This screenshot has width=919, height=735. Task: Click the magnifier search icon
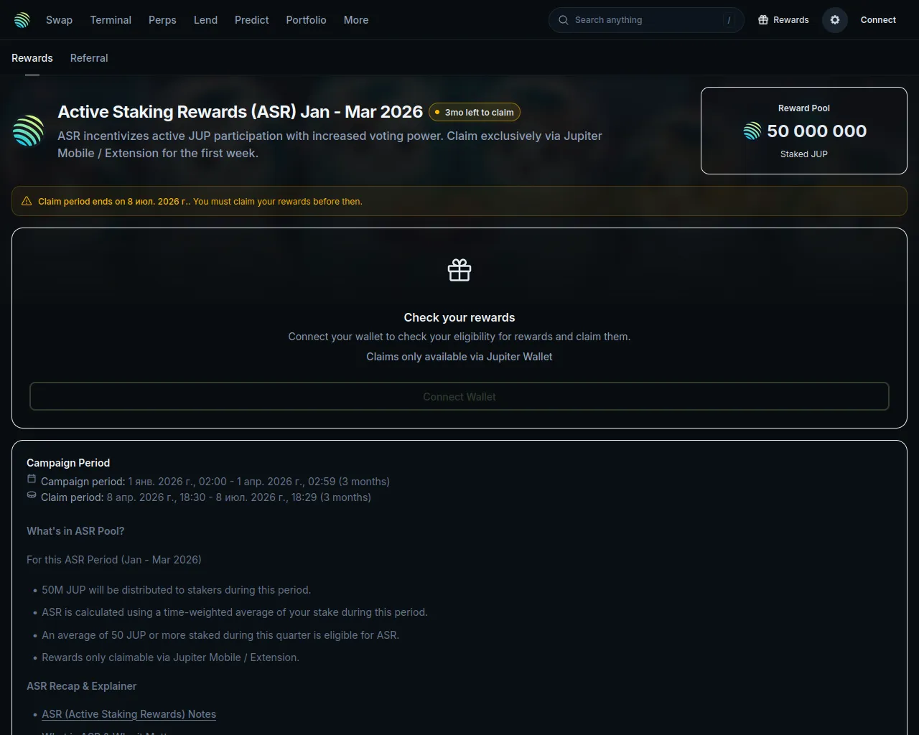[x=564, y=20]
